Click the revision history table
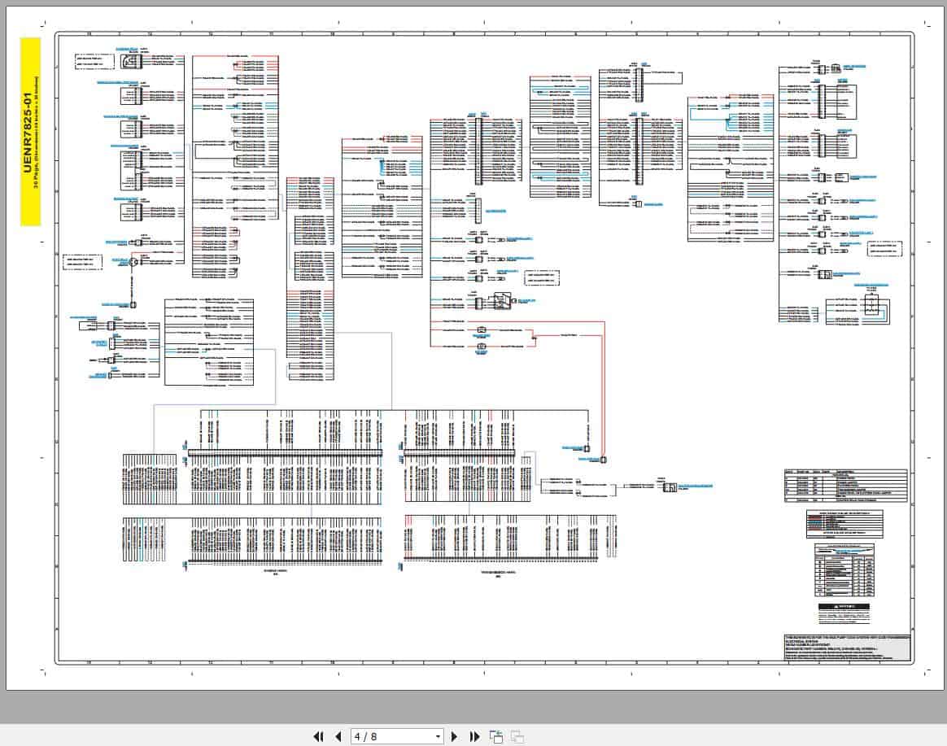The height and width of the screenshot is (746, 947). [845, 486]
